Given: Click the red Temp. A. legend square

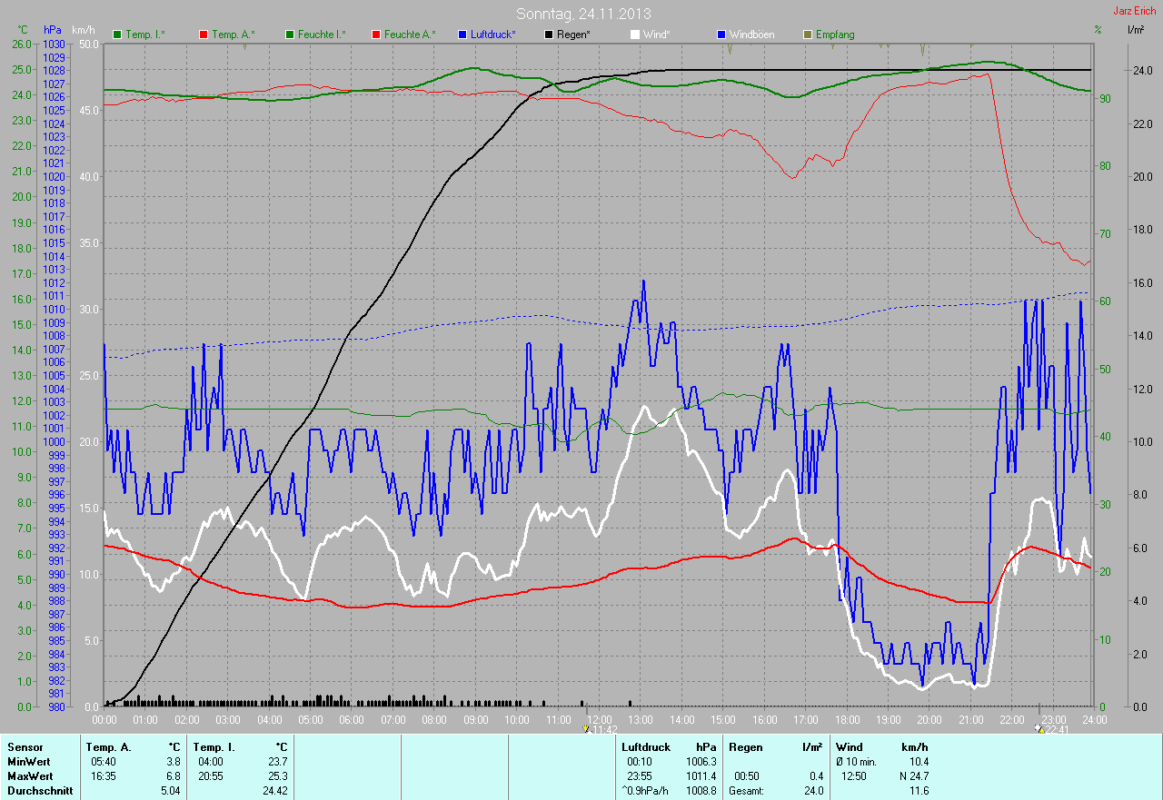Looking at the screenshot, I should tap(204, 35).
